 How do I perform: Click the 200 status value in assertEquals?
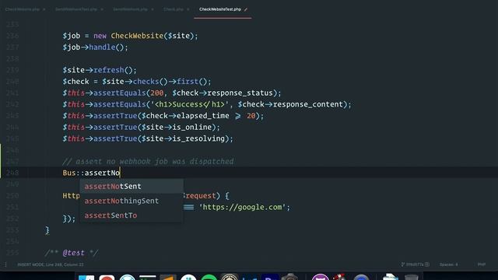157,93
